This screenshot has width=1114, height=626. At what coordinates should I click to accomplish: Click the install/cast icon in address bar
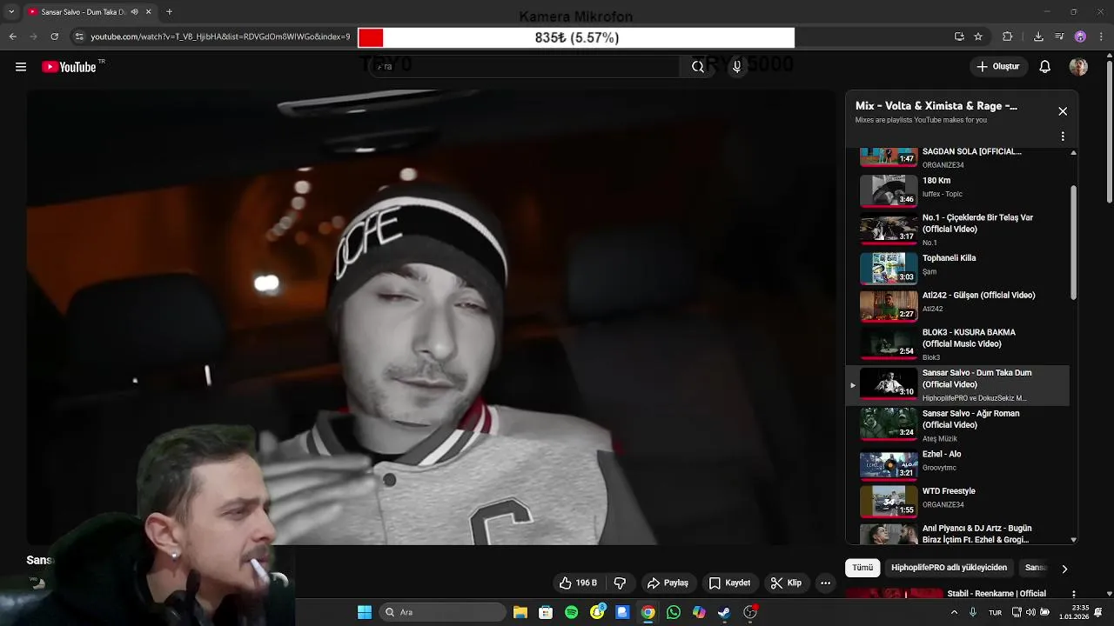tap(959, 37)
